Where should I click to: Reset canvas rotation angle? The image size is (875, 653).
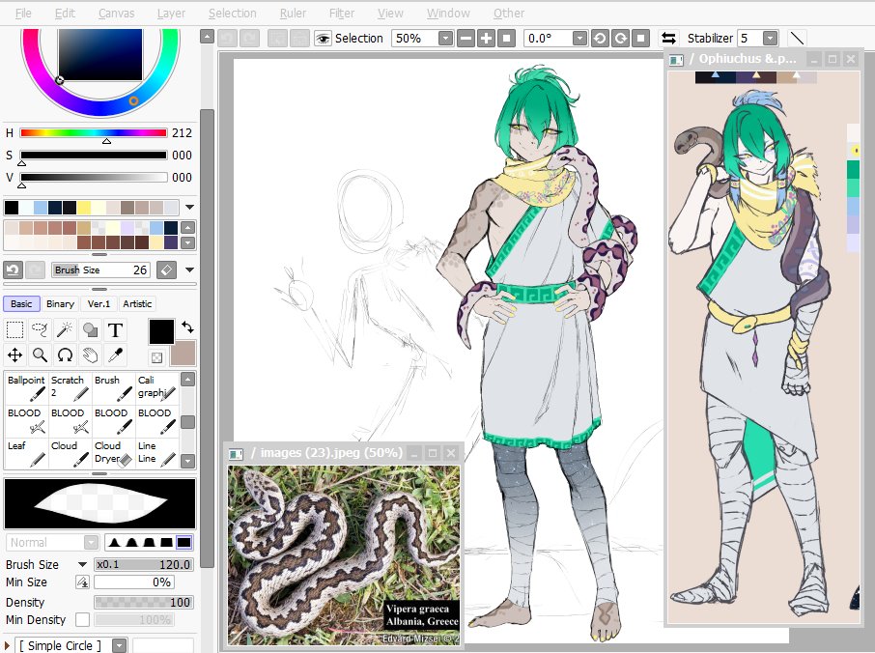640,39
